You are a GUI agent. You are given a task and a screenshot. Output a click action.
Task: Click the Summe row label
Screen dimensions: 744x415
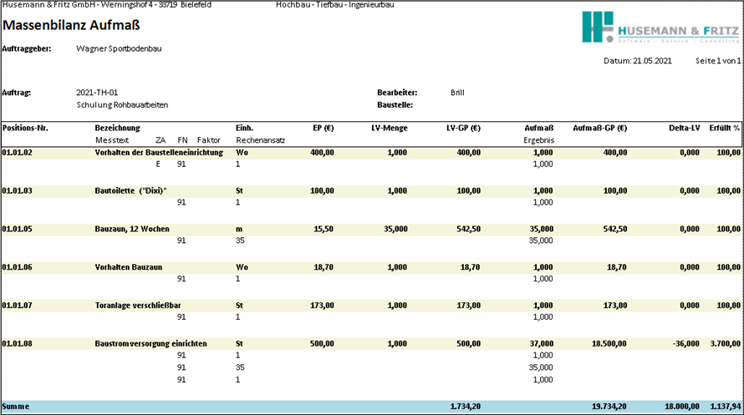(x=16, y=406)
